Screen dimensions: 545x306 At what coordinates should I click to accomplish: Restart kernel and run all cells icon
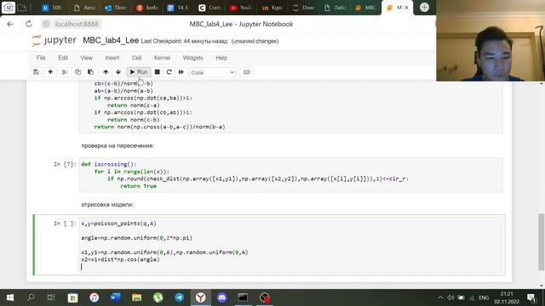(181, 72)
